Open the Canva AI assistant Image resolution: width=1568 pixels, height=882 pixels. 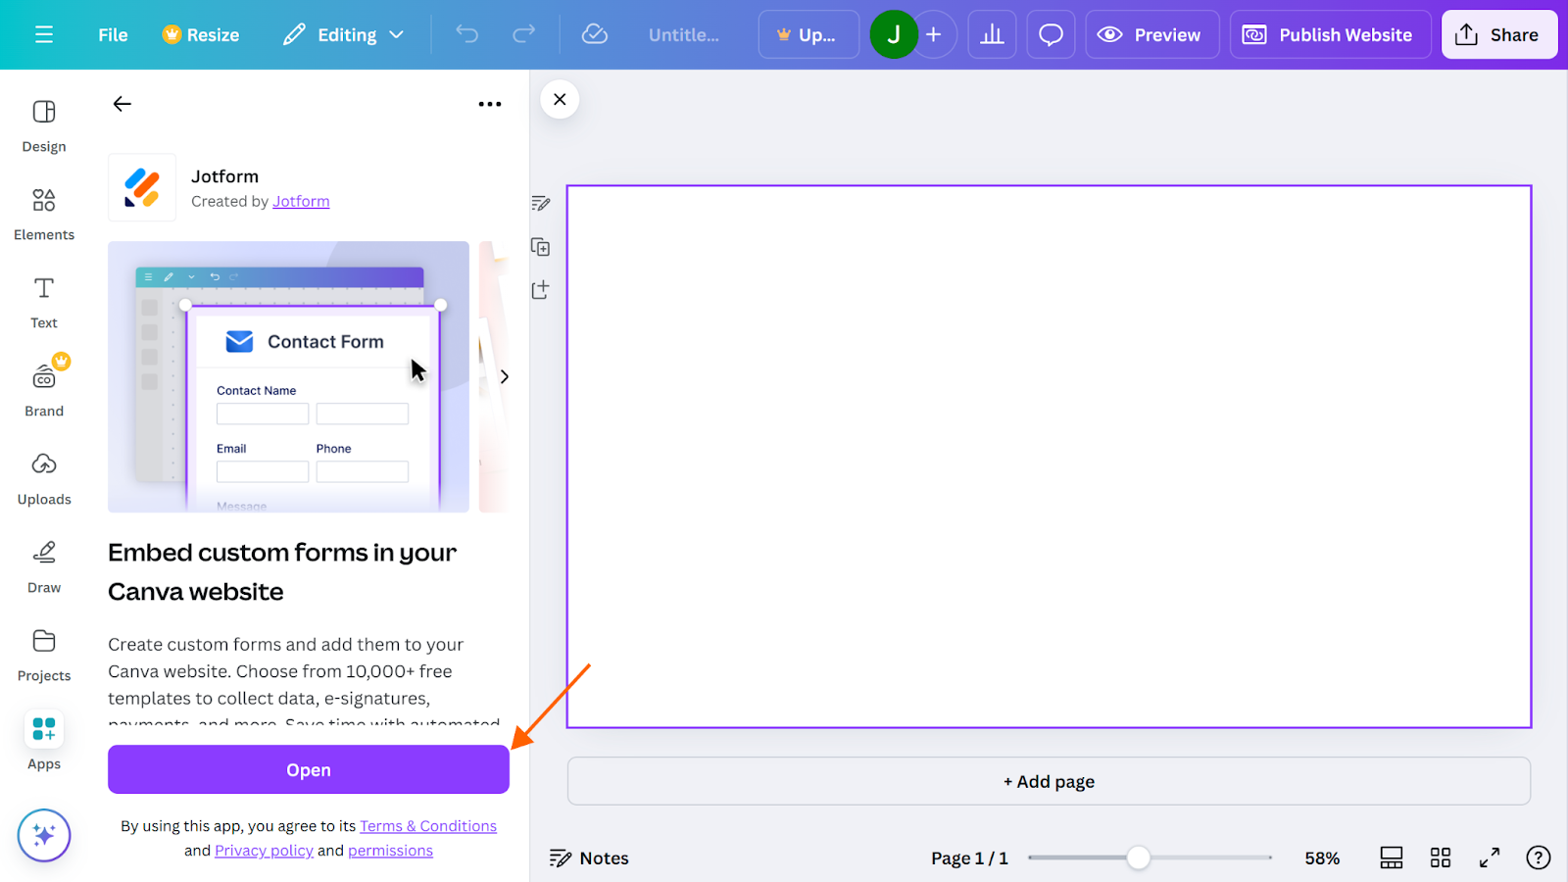43,835
